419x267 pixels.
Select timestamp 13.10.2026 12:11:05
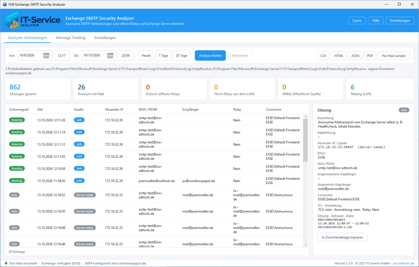pos(51,156)
